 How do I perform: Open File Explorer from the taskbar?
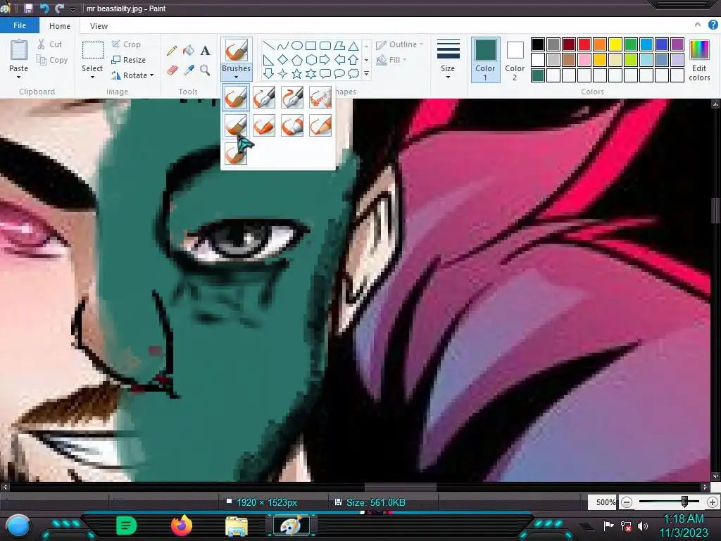(237, 526)
